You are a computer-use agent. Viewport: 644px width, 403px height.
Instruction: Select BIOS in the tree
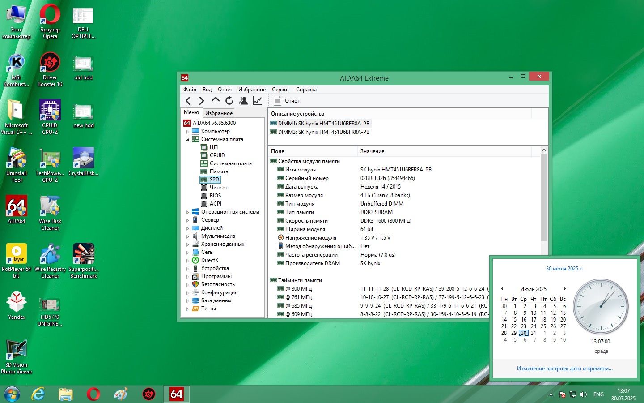[x=215, y=196]
